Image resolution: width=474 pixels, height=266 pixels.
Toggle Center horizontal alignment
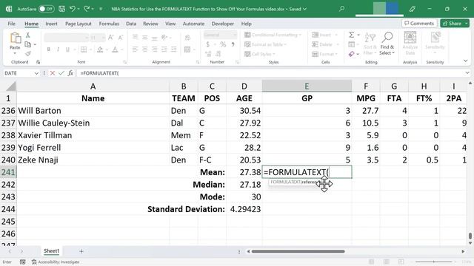(145, 50)
